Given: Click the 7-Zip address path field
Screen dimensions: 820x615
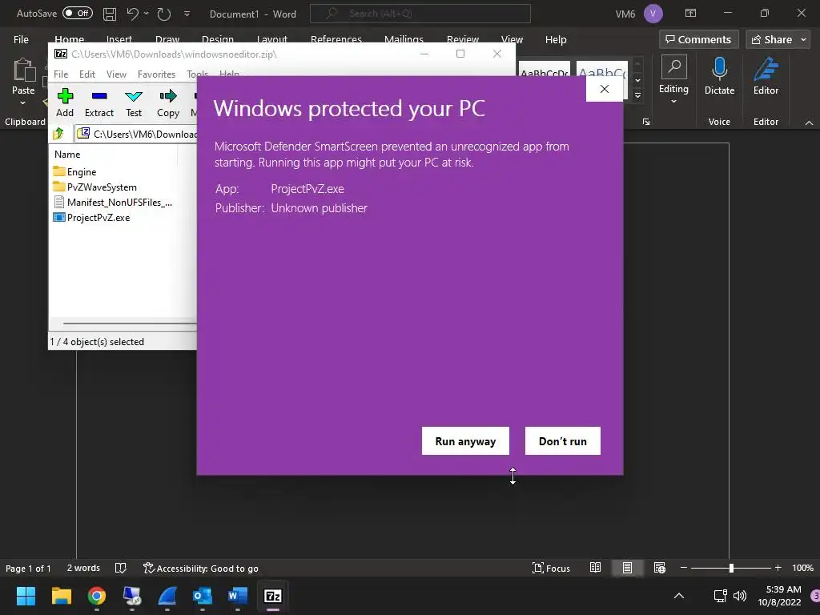Looking at the screenshot, I should [x=137, y=134].
